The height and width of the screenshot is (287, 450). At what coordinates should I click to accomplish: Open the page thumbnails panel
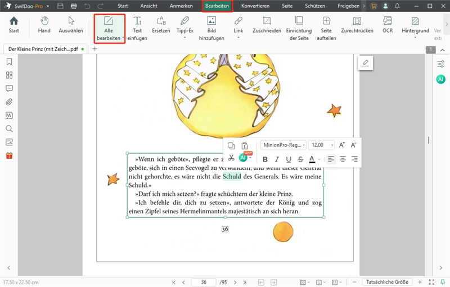[x=9, y=75]
